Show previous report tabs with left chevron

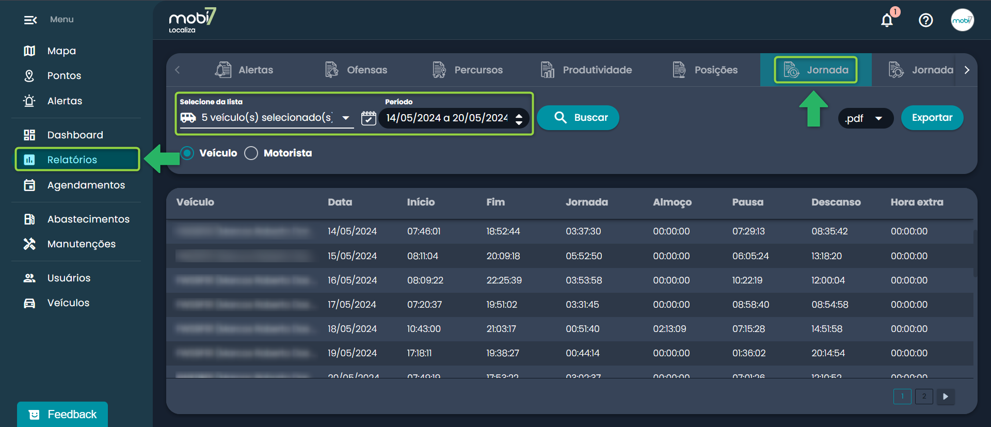click(x=178, y=70)
